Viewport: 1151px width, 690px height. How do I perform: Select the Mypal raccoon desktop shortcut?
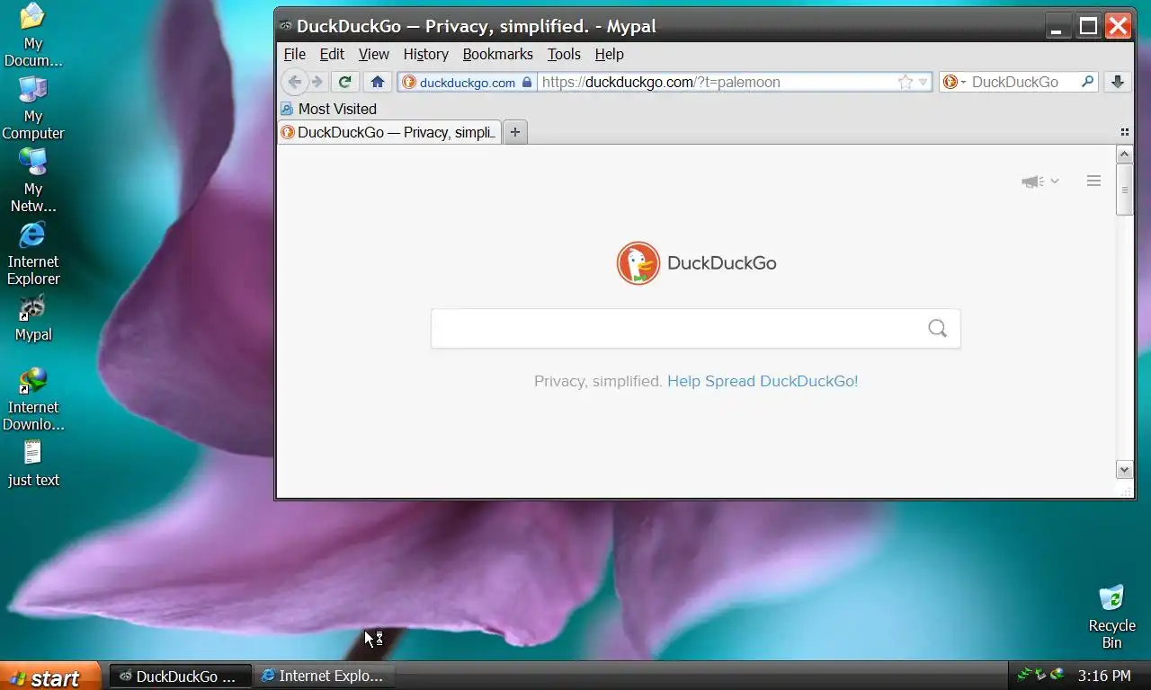pos(33,319)
